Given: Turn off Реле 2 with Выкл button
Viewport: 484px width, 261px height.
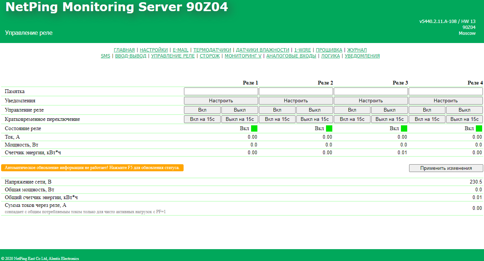Looking at the screenshot, I should coord(315,110).
